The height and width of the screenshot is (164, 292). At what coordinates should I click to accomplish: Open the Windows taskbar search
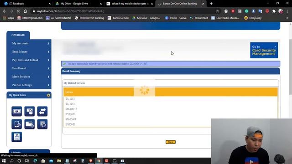(11, 161)
